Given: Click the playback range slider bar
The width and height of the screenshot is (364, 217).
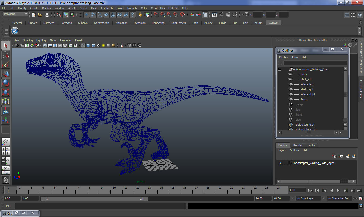Looking at the screenshot, I should [95, 199].
